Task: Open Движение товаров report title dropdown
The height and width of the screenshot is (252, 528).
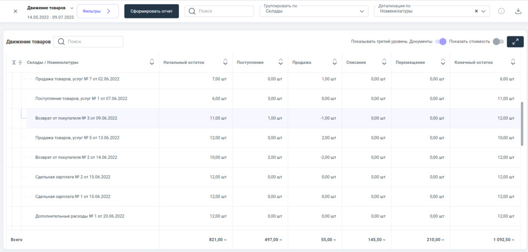Action: (72, 8)
